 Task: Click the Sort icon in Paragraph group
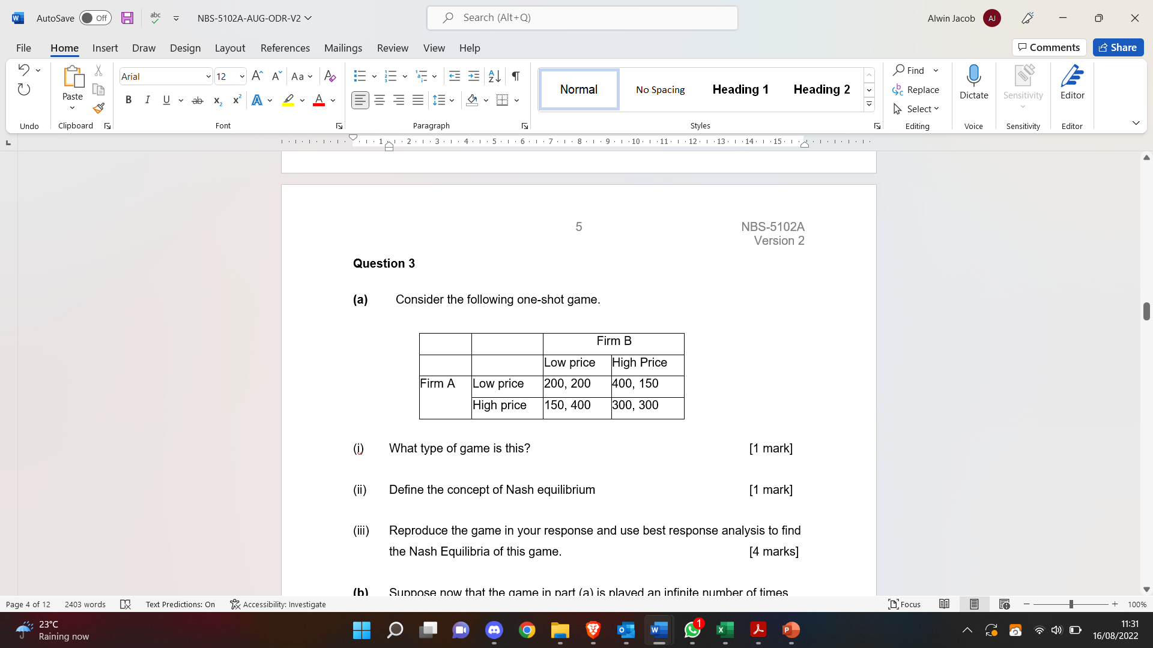(x=494, y=76)
